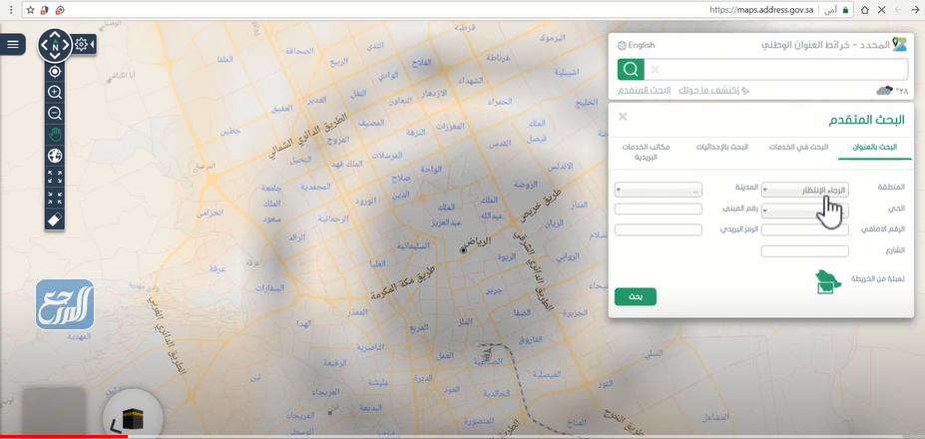
Task: Open map settings gear icon
Action: pos(83,45)
